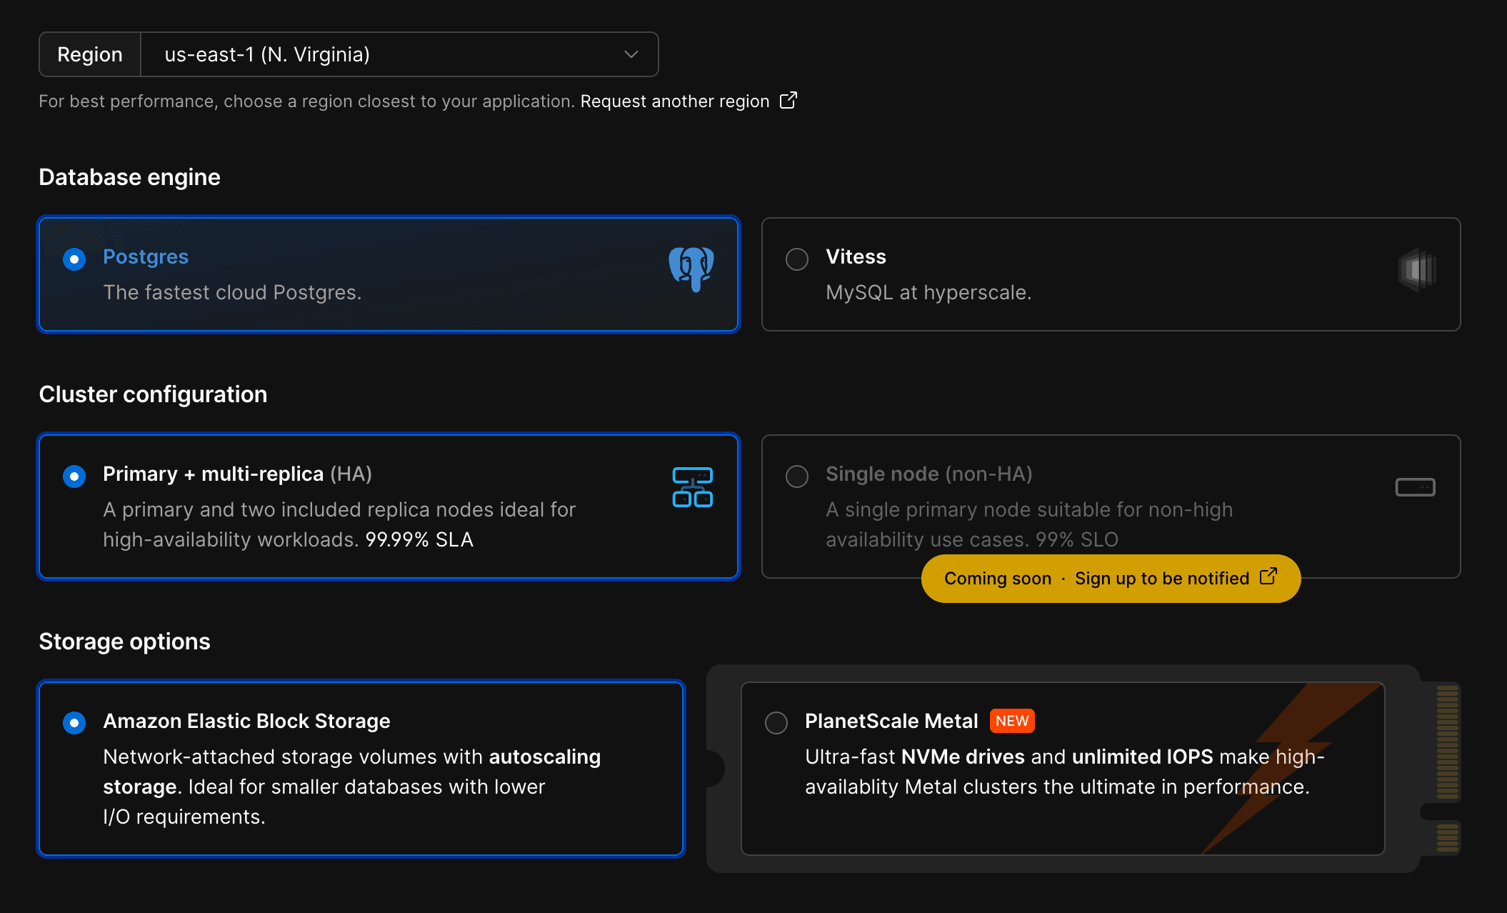Image resolution: width=1507 pixels, height=913 pixels.
Task: Click Sign up to be notified
Action: (1162, 578)
